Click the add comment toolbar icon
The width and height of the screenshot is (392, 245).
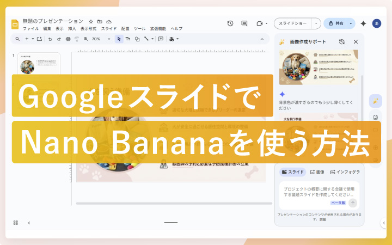click(161, 39)
